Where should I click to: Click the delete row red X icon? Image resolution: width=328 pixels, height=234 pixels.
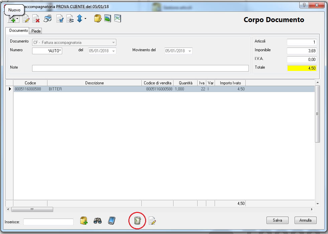coord(36,19)
